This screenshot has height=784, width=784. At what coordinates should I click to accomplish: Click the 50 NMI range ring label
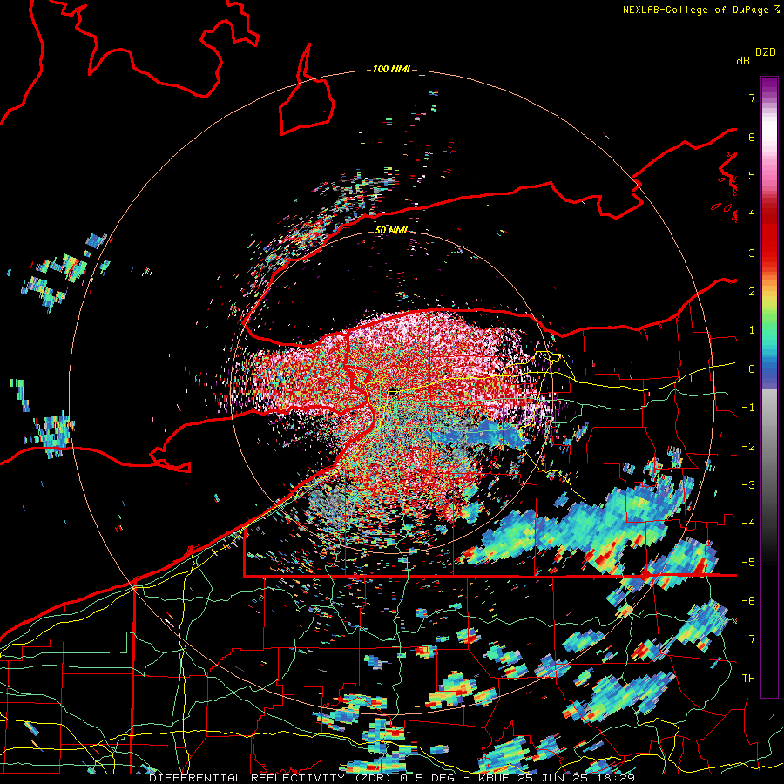391,230
